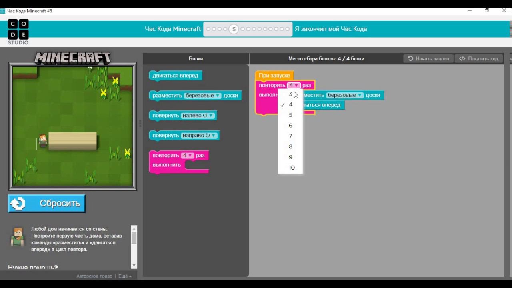Click the reset arrow icon on Сбросить
The image size is (512, 288).
click(x=18, y=204)
